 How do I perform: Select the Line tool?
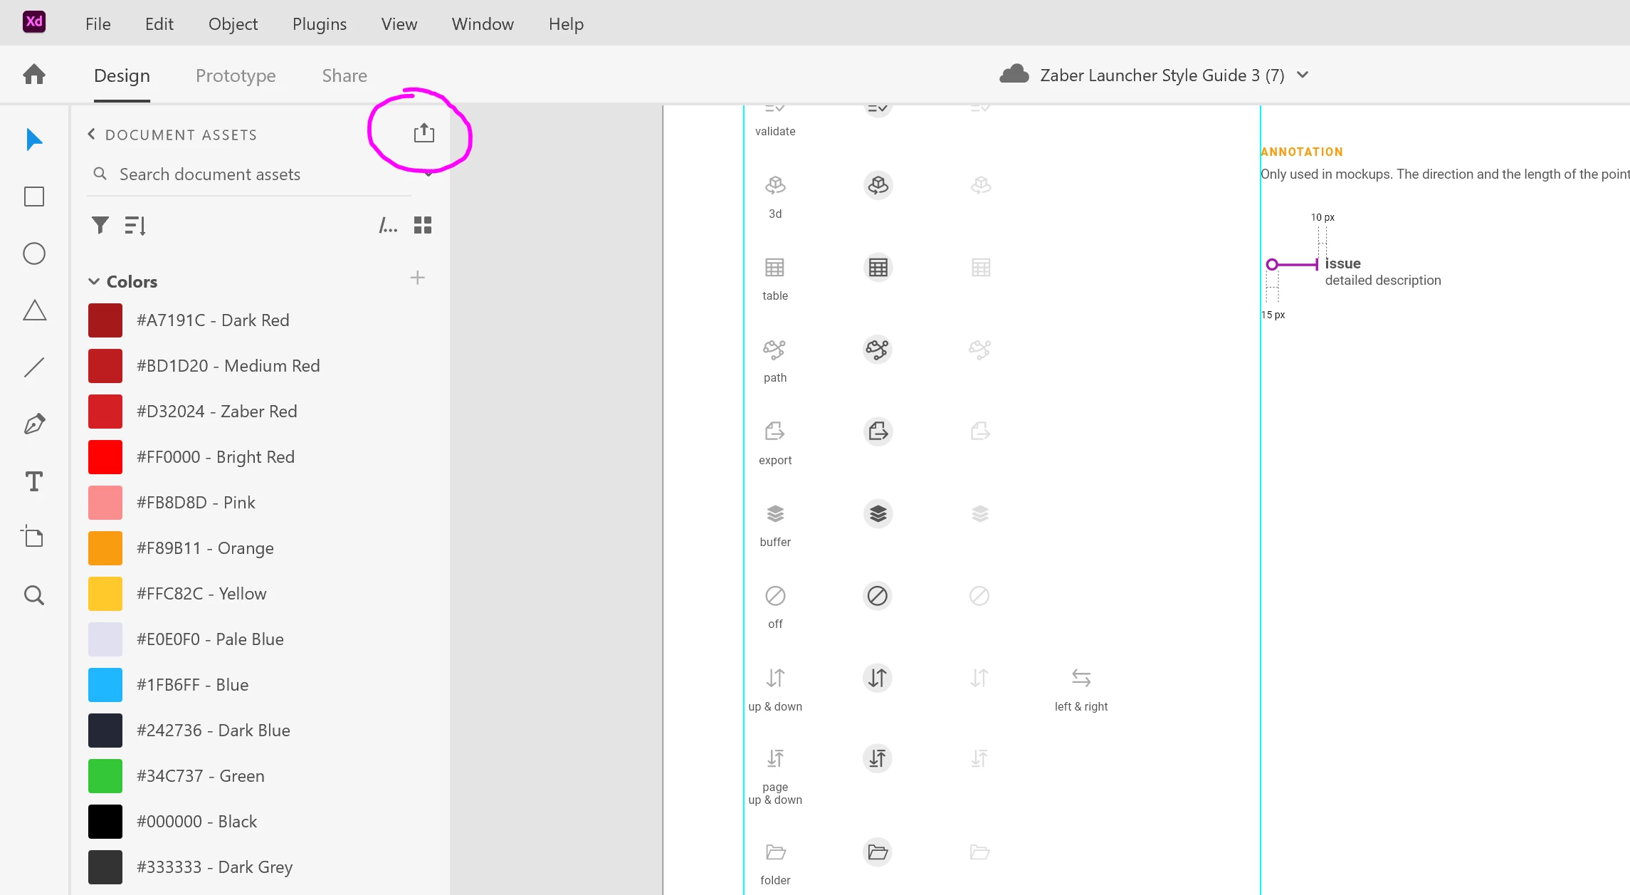[34, 367]
